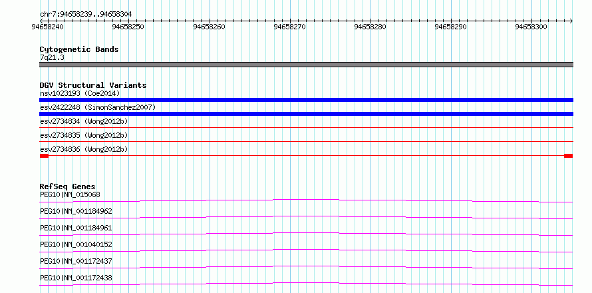Click the 7q21.3 band label

tap(52, 57)
